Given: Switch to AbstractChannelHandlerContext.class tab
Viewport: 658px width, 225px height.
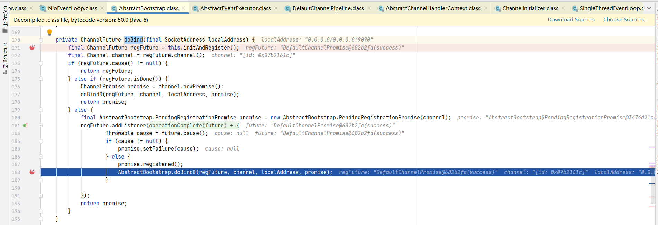Looking at the screenshot, I should click(433, 8).
